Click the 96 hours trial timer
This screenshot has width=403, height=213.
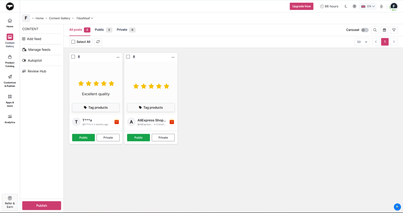point(329,6)
